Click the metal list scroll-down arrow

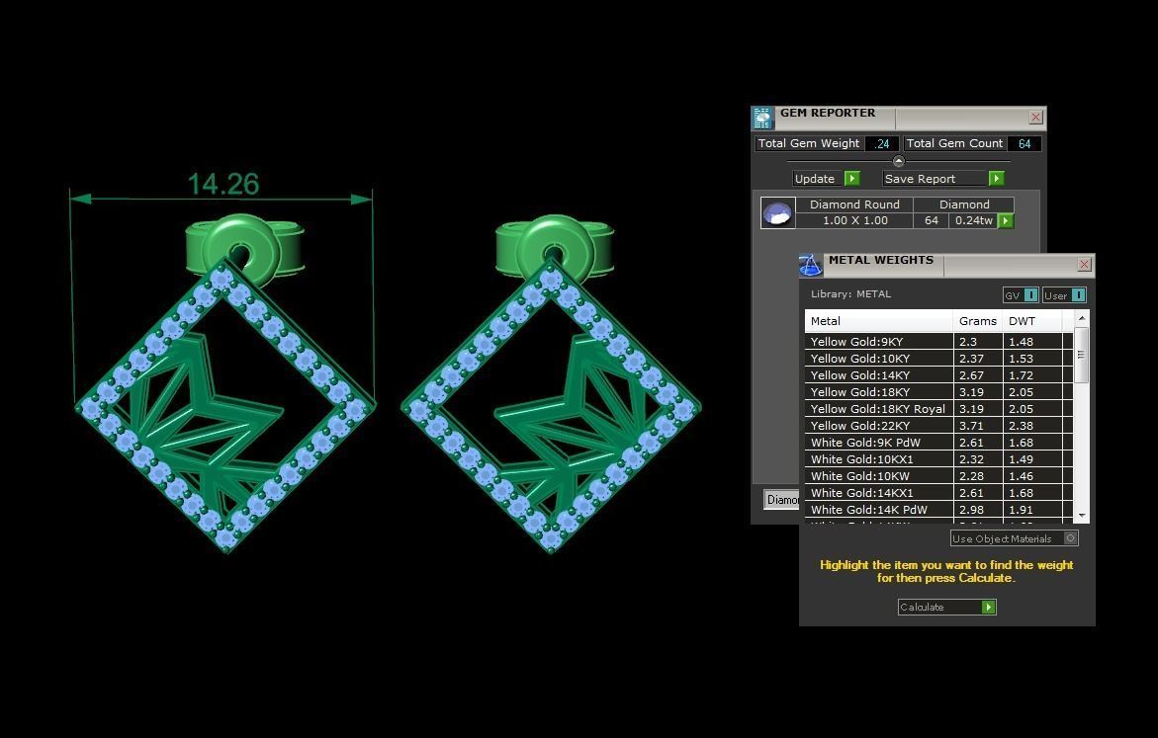pyautogui.click(x=1082, y=515)
